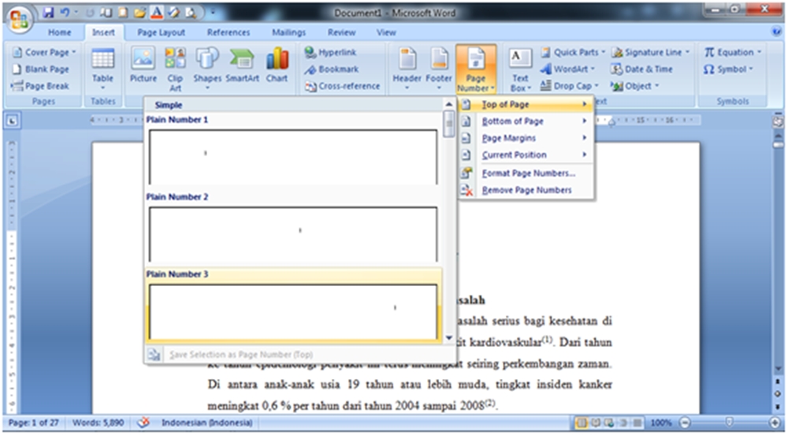Open Word Help question mark
Screen dimensions: 788x435
776,32
